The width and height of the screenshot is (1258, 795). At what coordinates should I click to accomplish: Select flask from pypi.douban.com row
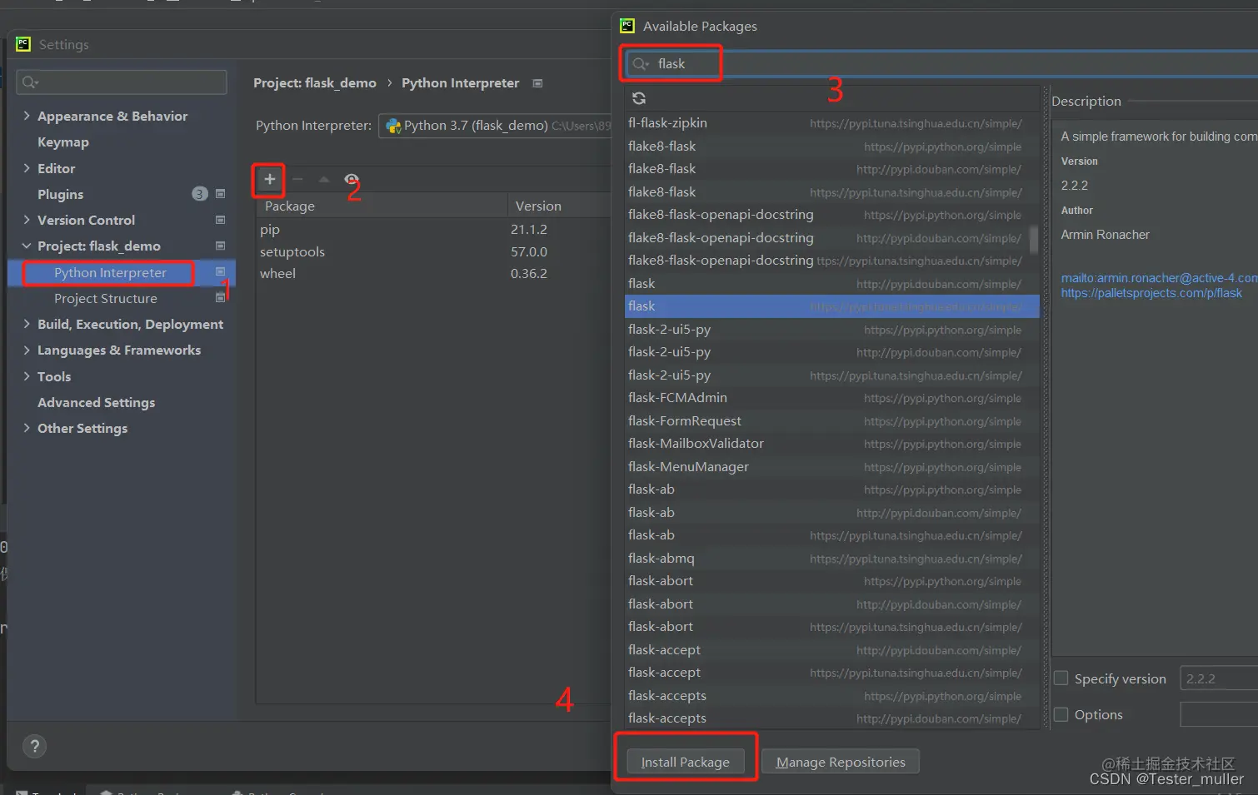coord(832,284)
